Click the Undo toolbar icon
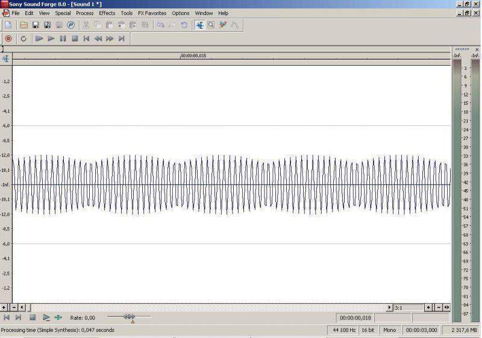Viewport: 482px width, 338px height. [160, 25]
